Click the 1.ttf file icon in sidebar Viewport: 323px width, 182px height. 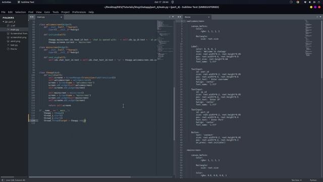[8, 26]
